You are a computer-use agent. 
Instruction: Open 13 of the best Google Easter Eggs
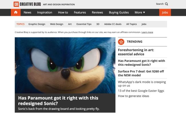point(141,91)
